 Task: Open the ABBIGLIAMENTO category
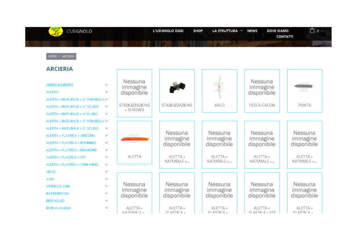point(59,85)
